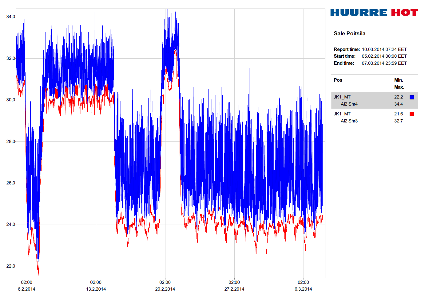This screenshot has height=305, width=429.
Task: Click min value '21,6' in legend
Action: click(x=399, y=114)
